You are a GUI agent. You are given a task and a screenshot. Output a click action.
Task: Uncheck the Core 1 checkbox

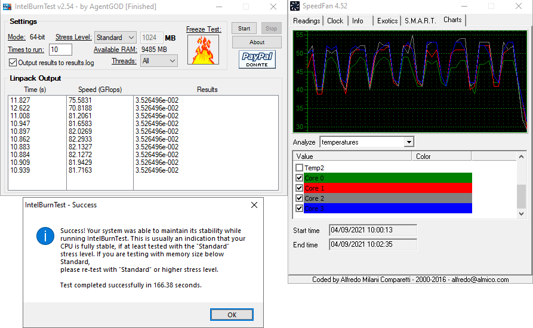[299, 188]
